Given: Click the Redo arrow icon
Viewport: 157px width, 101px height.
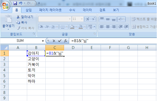Looking at the screenshot, I should point(29,3).
